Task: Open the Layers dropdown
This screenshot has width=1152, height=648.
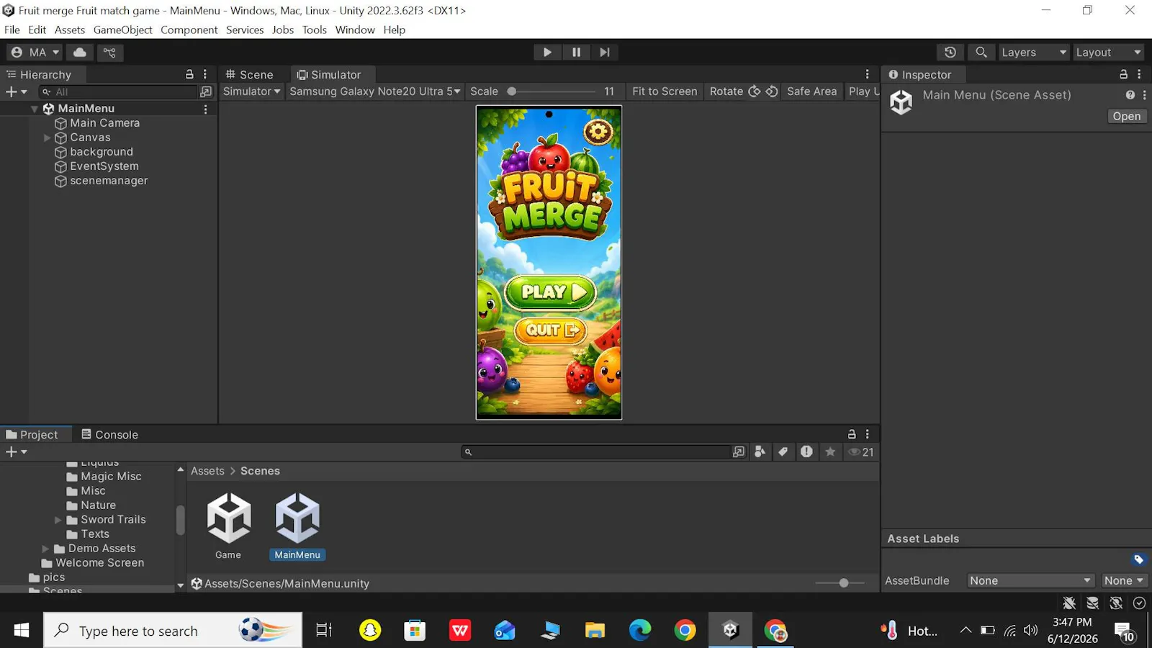Action: point(1034,52)
